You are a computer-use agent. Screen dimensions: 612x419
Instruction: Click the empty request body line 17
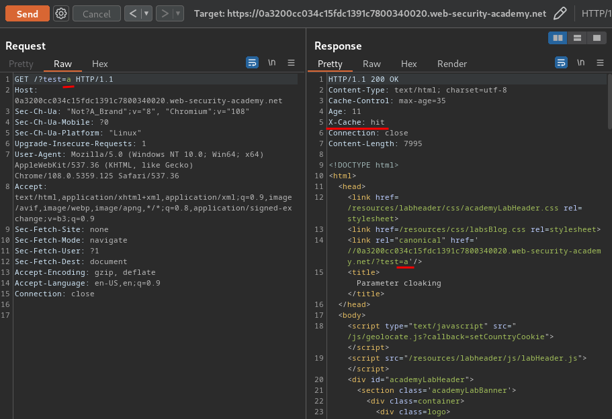[x=156, y=315]
